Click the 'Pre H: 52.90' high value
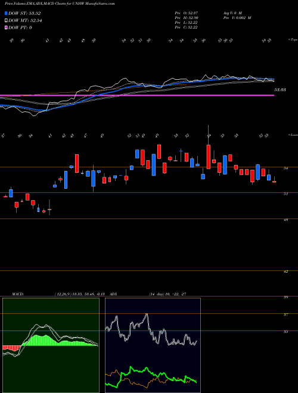This screenshot has width=298, height=393. (186, 18)
